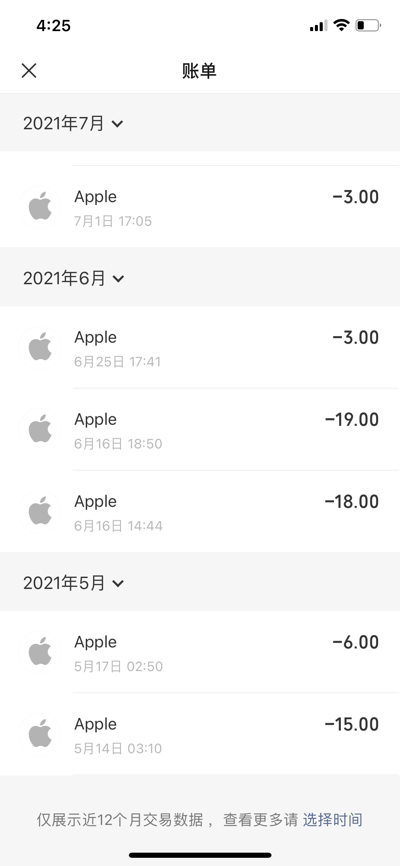Close the bill page with X

coord(29,71)
